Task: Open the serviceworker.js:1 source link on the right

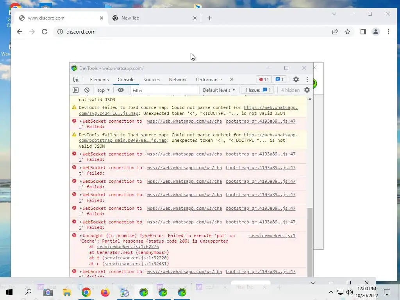Action: [x=272, y=236]
